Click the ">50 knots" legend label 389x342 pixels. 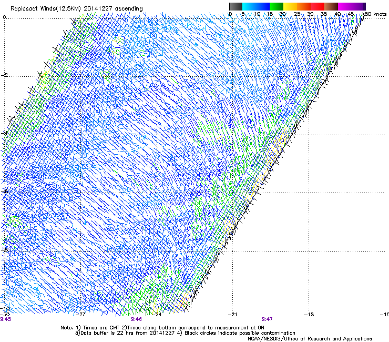point(374,14)
